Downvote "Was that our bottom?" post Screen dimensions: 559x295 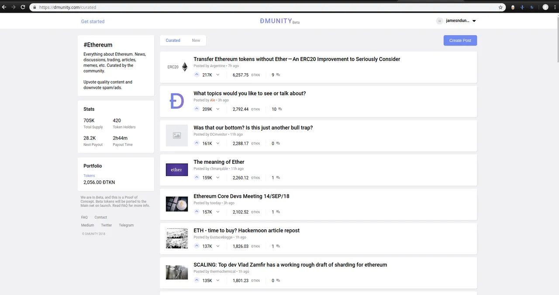(x=218, y=143)
